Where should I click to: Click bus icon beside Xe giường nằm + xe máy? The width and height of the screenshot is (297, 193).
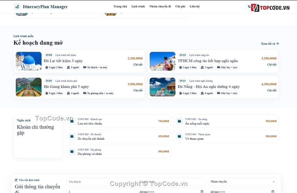[x=85, y=93]
